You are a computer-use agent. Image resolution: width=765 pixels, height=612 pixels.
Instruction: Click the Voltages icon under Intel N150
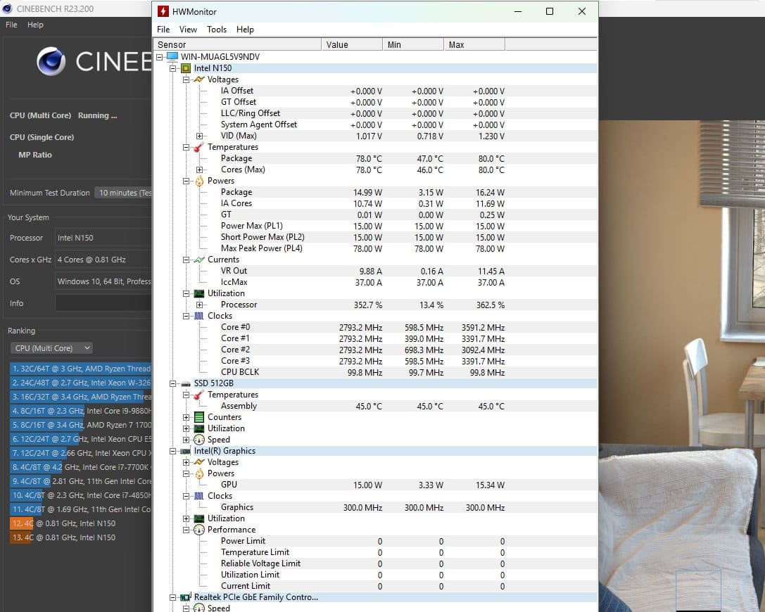click(199, 79)
